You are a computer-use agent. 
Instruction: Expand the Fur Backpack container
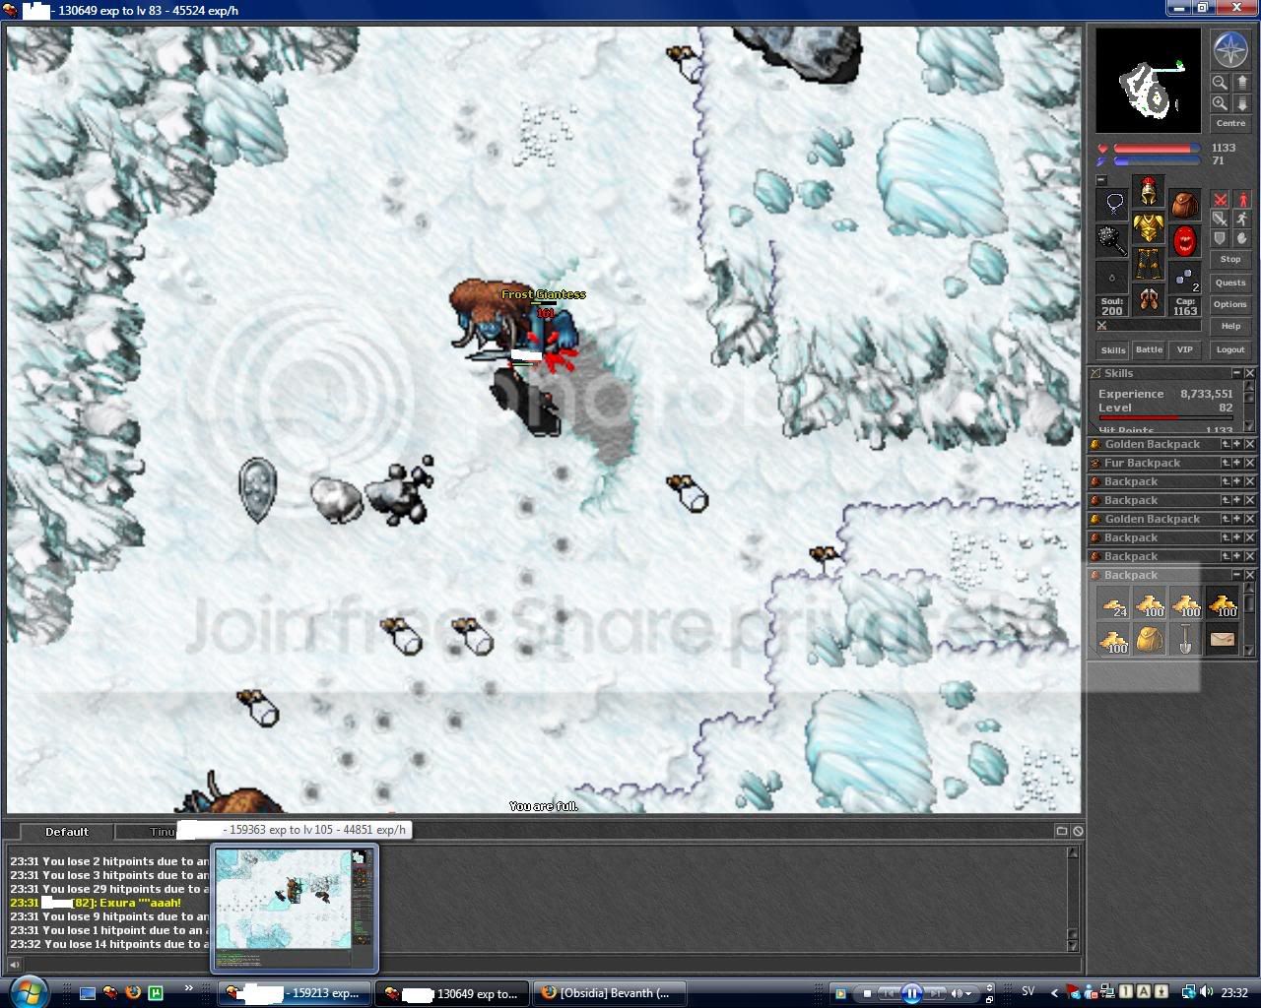pos(1237,463)
